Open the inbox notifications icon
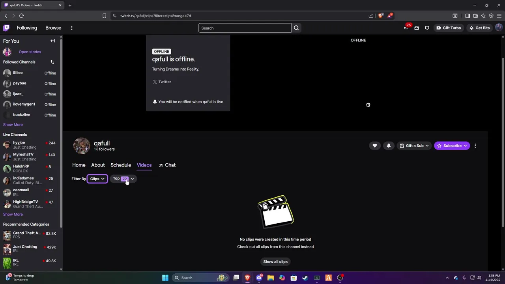The width and height of the screenshot is (505, 284). pos(417,28)
